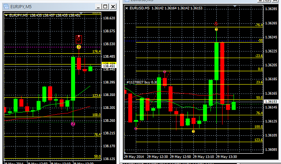
Task: Open the triangle menu beside EURUSD,M5 chart header
Action: pyautogui.click(x=127, y=8)
